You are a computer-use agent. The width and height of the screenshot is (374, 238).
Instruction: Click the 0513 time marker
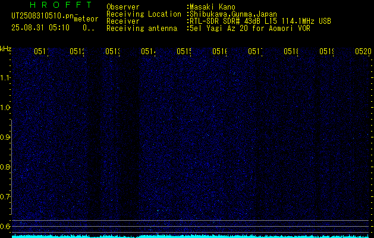coord(113,51)
